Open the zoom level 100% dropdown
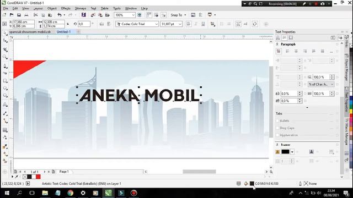 [x=133, y=15]
